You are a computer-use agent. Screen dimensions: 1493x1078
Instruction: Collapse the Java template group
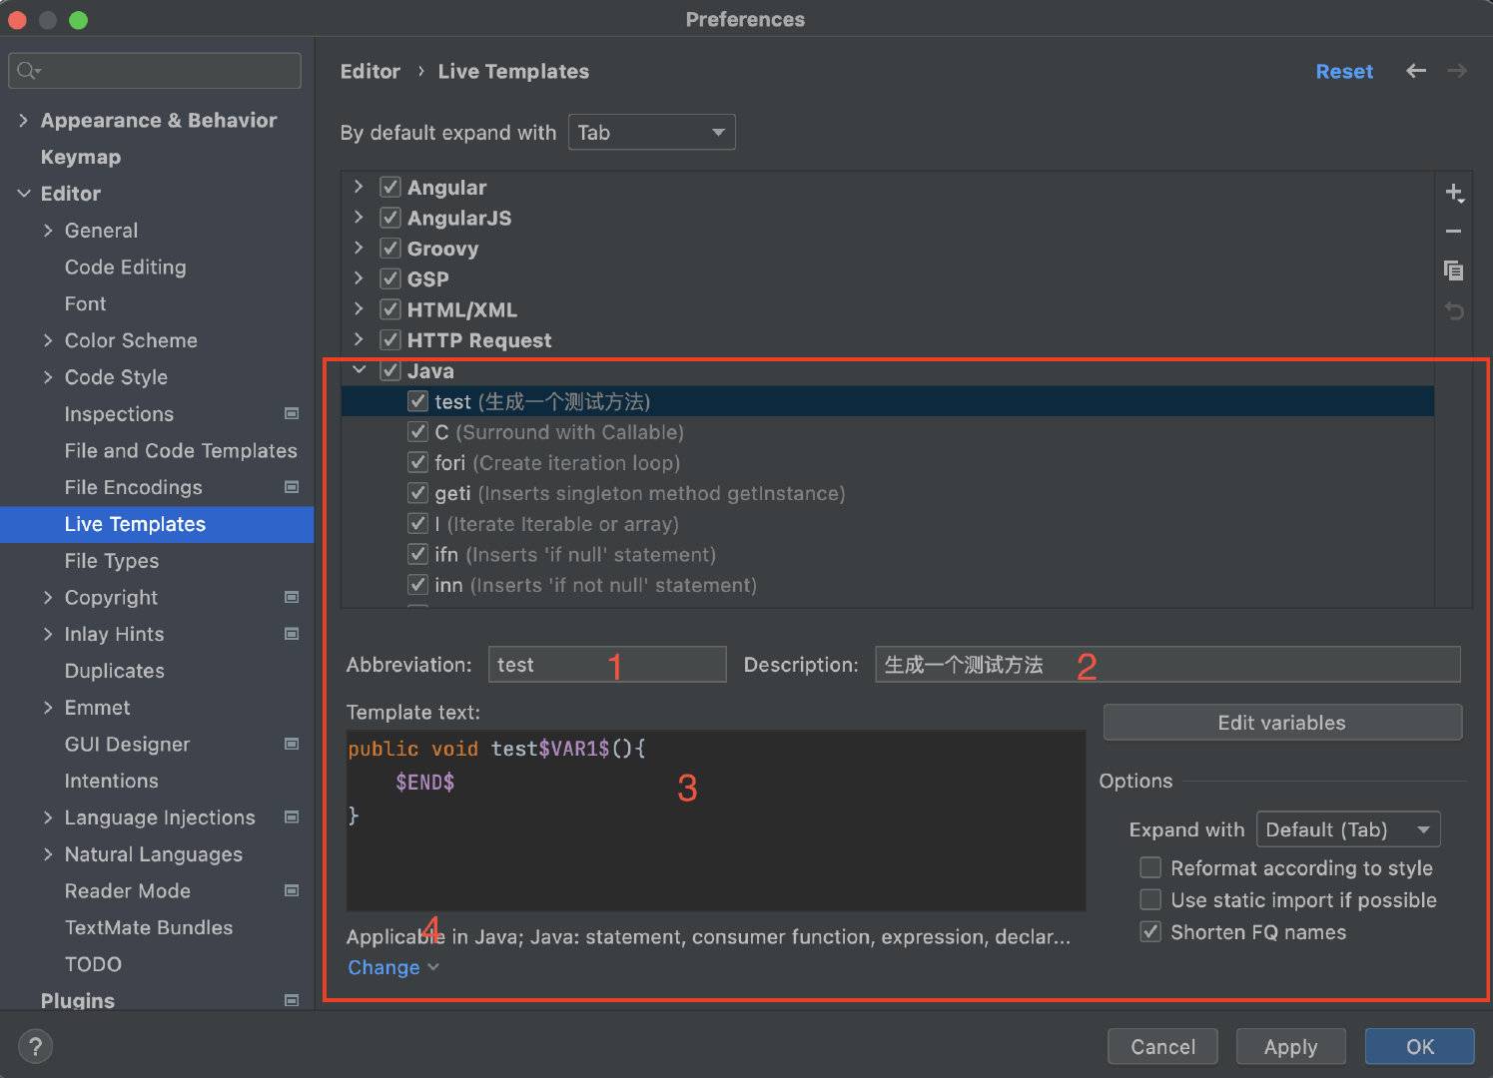point(359,370)
